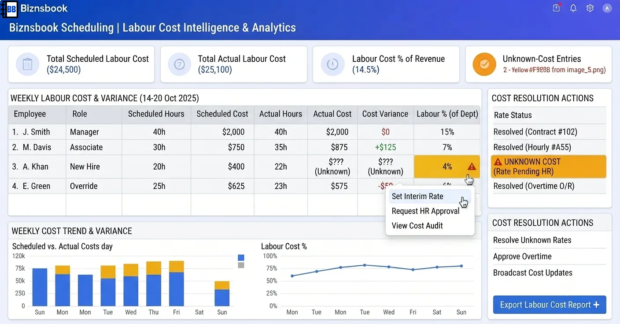This screenshot has height=324, width=620.
Task: Click the Labour % (of Dept) column header
Action: (x=447, y=114)
